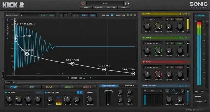Click the Save As button
The height and width of the screenshot is (112, 210).
coord(99,7)
